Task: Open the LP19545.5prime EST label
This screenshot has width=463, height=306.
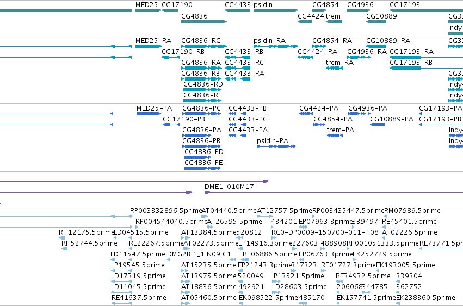Action: (x=138, y=266)
